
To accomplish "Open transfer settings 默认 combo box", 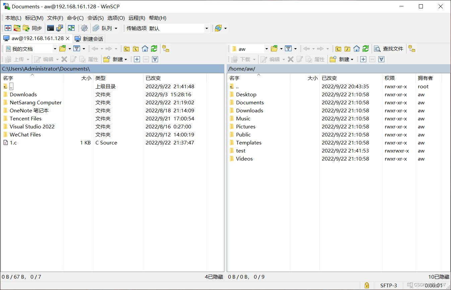I will click(x=179, y=28).
